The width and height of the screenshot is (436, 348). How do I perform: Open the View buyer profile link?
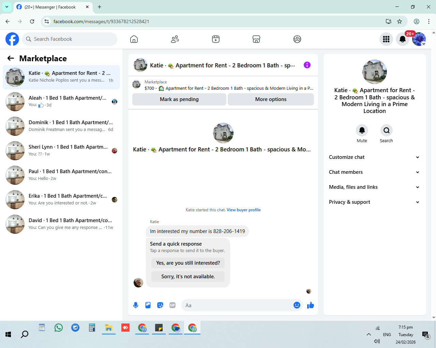click(244, 210)
